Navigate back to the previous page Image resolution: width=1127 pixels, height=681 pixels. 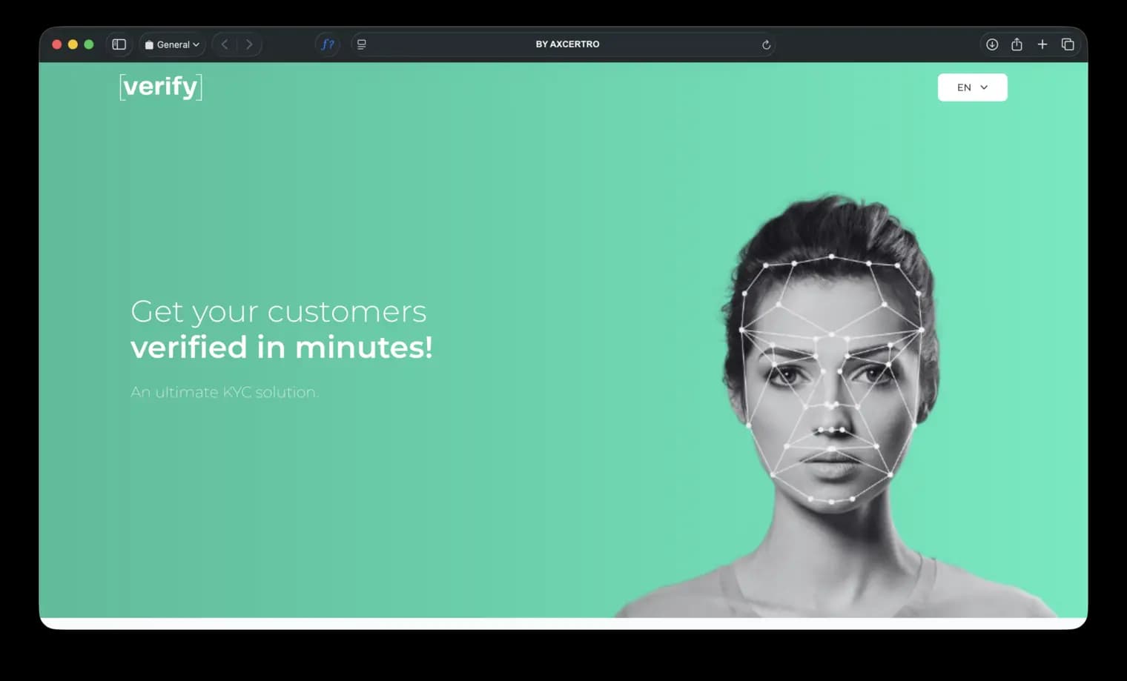coord(225,44)
